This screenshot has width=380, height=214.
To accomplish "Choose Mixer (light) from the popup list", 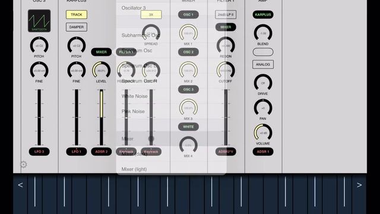I will (x=171, y=168).
